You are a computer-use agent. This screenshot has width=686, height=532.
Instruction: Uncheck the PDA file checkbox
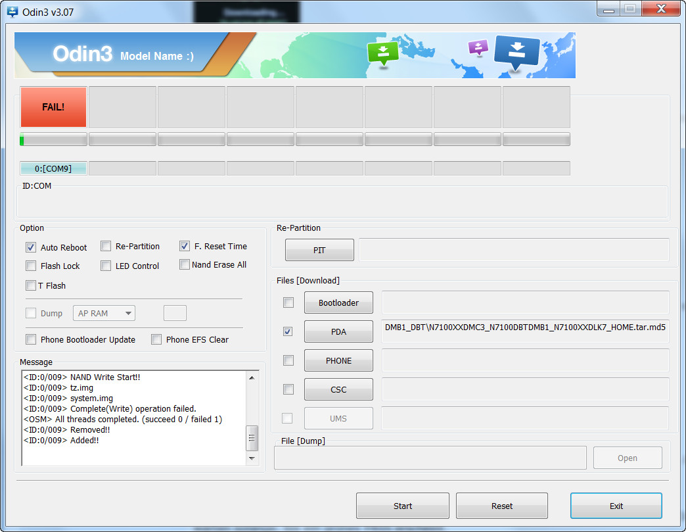pos(287,331)
